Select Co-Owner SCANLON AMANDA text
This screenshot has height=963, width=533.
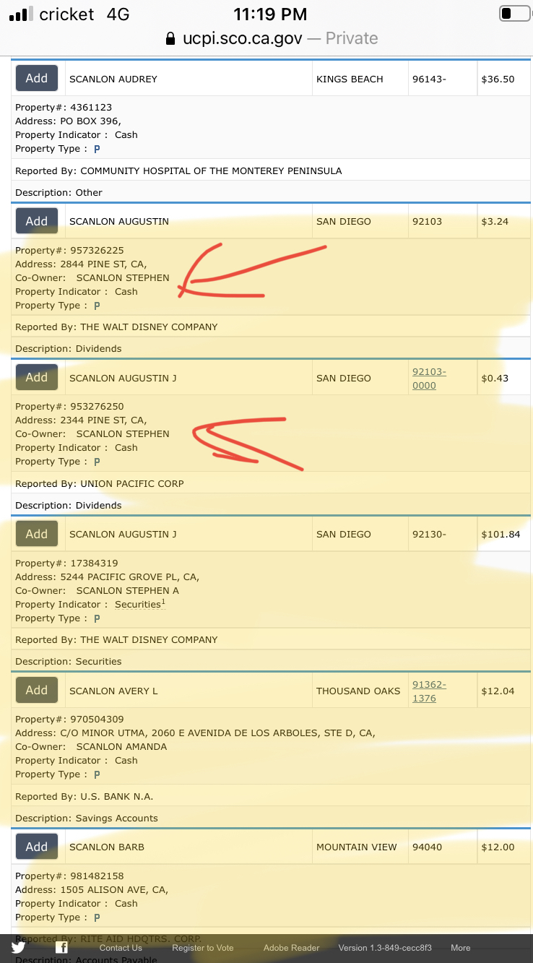tap(91, 747)
